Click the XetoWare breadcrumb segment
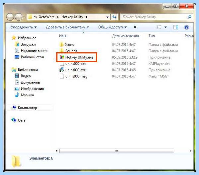The width and height of the screenshot is (199, 175). click(46, 17)
